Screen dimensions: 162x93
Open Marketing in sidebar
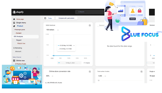17,48
